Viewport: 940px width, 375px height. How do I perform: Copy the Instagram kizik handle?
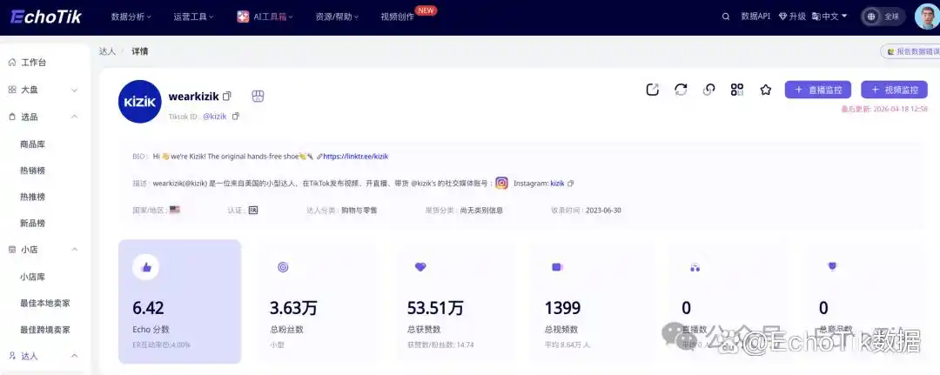tap(571, 184)
